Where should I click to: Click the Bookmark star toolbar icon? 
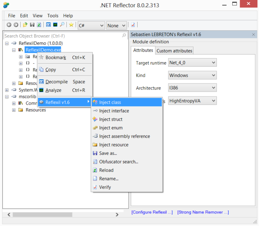(x=71, y=25)
